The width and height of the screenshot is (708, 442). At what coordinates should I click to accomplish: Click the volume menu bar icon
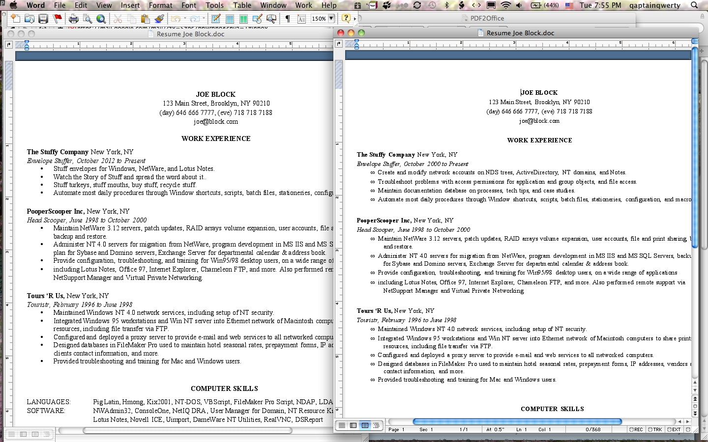point(520,5)
